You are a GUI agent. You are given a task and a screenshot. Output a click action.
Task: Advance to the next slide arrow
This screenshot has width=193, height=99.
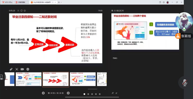point(68,93)
